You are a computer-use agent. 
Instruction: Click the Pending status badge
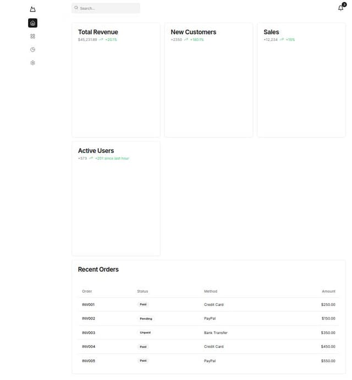pos(146,319)
